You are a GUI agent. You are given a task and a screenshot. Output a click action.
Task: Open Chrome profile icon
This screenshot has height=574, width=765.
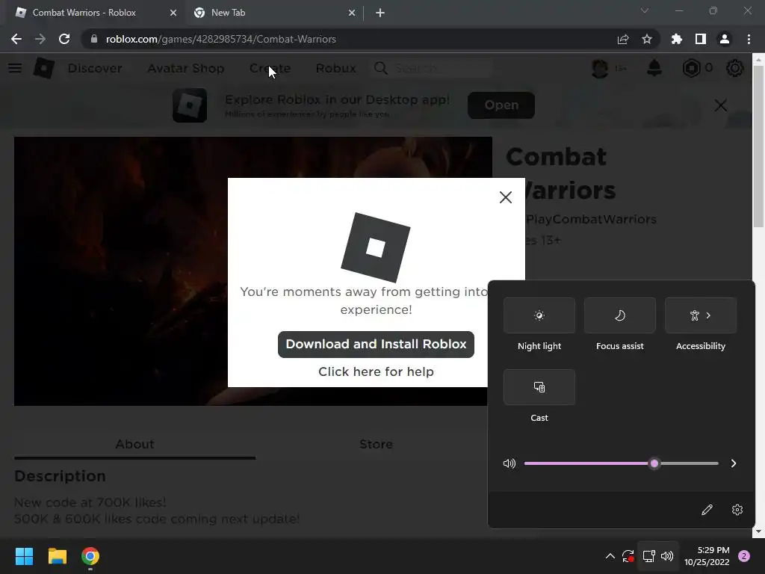point(724,39)
